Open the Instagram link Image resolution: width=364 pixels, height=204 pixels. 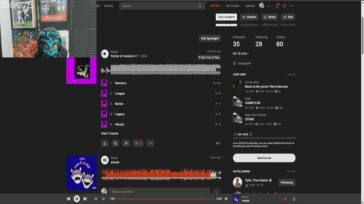tap(242, 63)
